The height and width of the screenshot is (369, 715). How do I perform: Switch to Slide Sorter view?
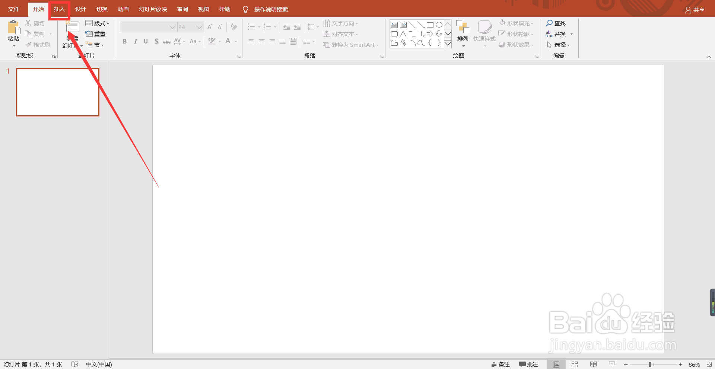pyautogui.click(x=575, y=365)
